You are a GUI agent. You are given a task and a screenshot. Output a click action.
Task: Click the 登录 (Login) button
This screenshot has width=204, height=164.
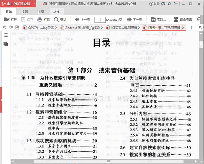[x=155, y=4]
